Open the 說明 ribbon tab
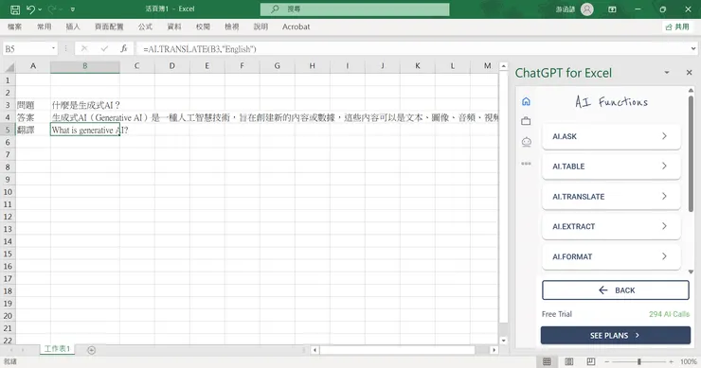Screen dimensions: 701x368 pos(261,26)
